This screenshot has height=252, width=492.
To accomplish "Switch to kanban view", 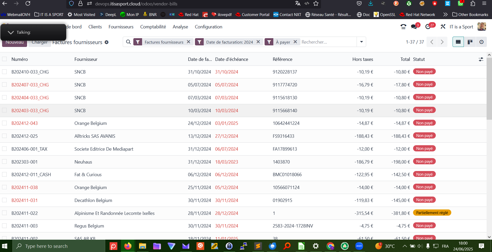I will click(x=470, y=42).
